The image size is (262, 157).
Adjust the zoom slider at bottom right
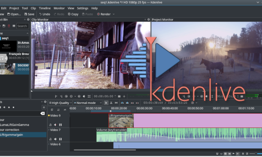click(x=256, y=153)
